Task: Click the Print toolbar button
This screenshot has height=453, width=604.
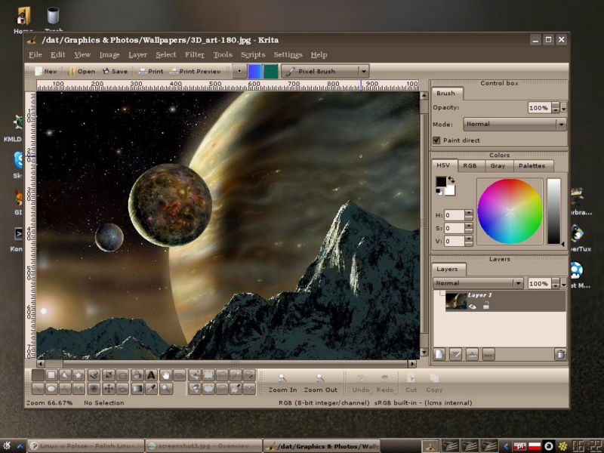Action: pyautogui.click(x=150, y=71)
